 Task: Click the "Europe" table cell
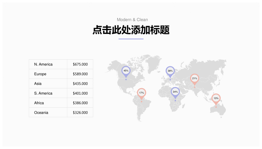(48, 74)
